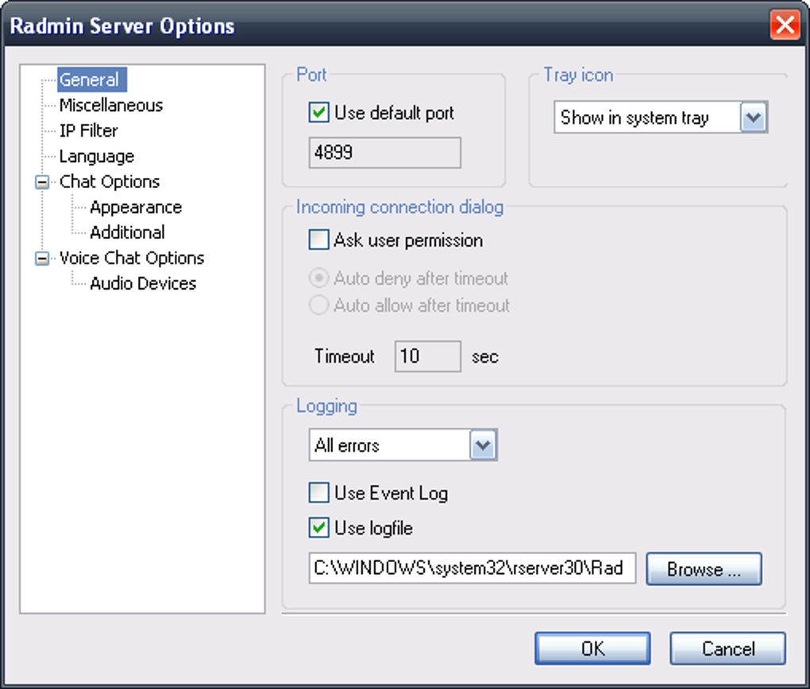Close the Radmin Server Options dialog

tap(785, 25)
